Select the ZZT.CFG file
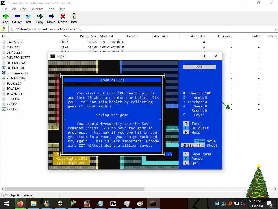The height and width of the screenshot is (209, 278). pos(12,99)
